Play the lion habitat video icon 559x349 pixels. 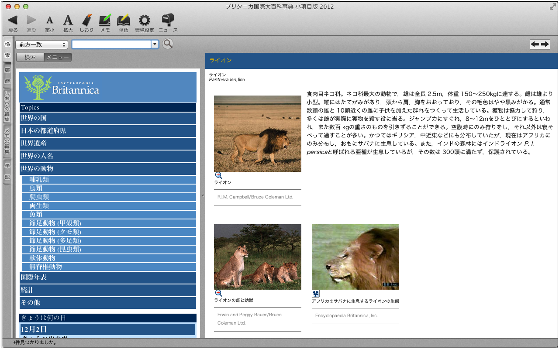[x=316, y=294]
